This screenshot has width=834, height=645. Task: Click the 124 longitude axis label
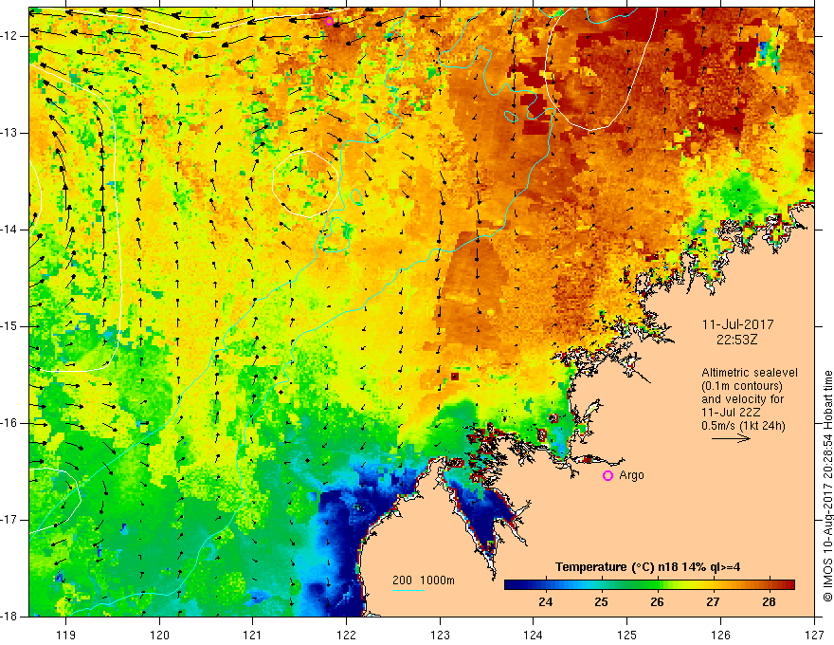coord(534,635)
